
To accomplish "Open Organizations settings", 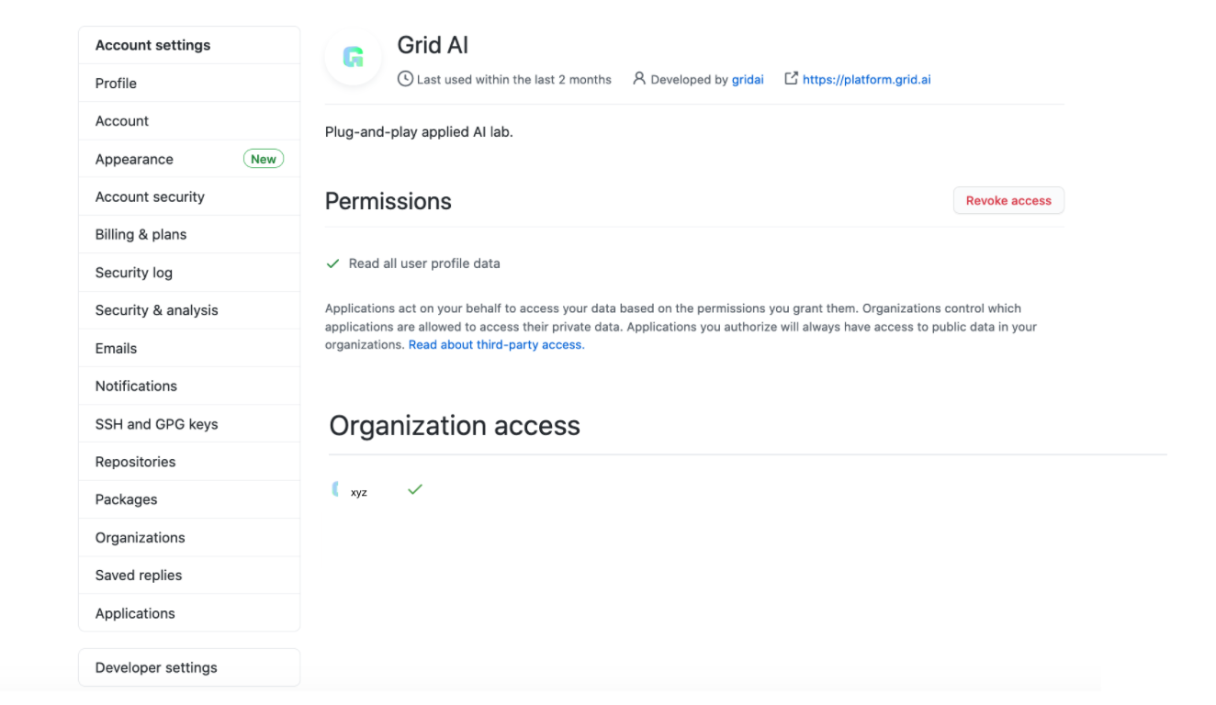I will tap(189, 537).
